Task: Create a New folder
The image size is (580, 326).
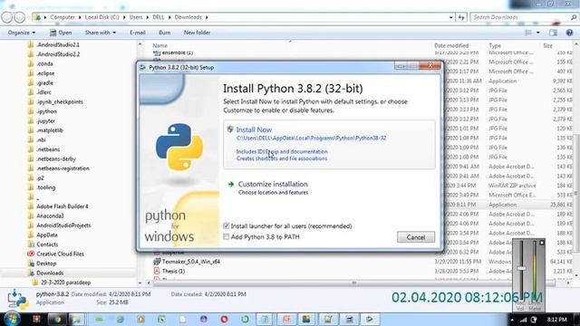Action: [197, 33]
